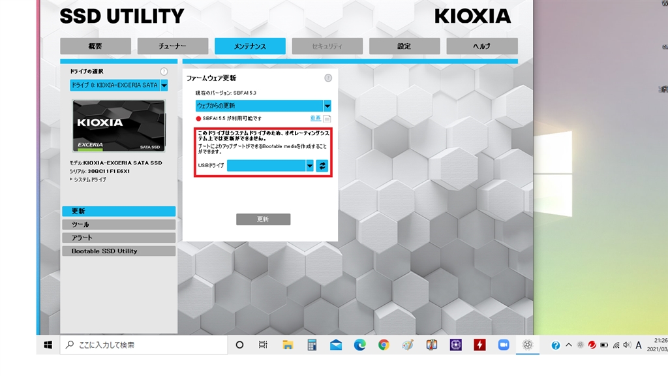The image size is (668, 376).
Task: Toggle the IME input mode A
Action: (x=639, y=345)
